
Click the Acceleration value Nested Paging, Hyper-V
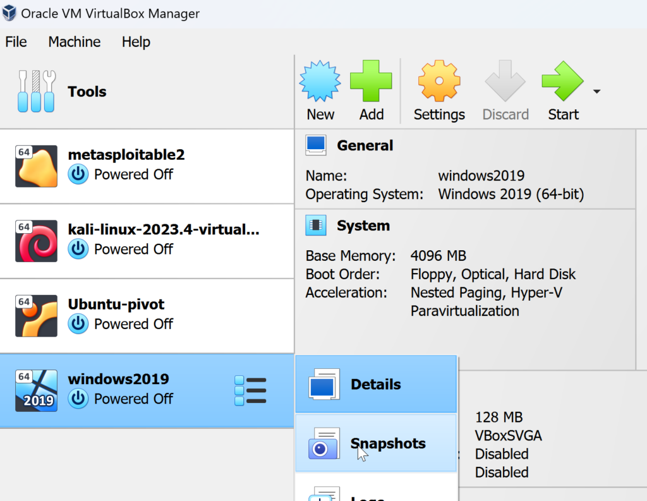[486, 293]
